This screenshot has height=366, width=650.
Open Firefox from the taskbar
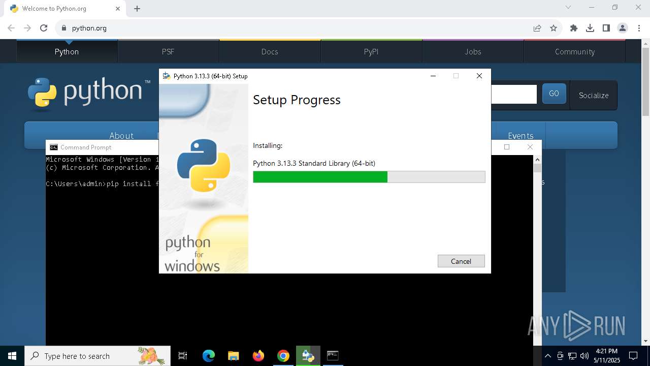coord(258,356)
